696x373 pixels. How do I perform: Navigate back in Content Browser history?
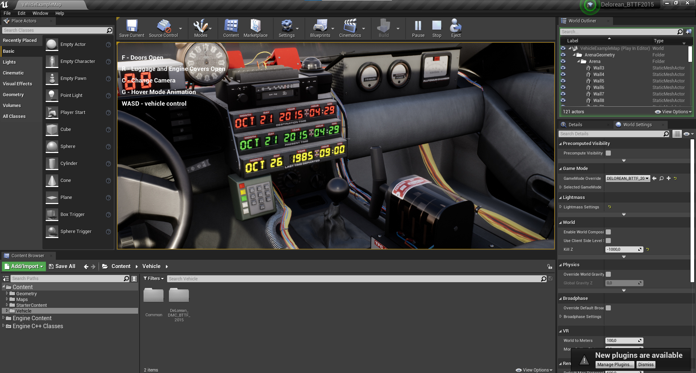(x=86, y=267)
